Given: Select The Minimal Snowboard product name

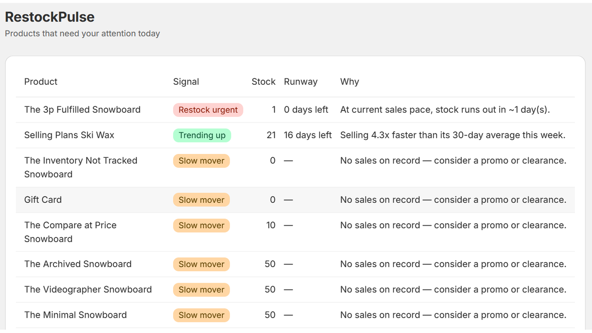Looking at the screenshot, I should point(75,315).
